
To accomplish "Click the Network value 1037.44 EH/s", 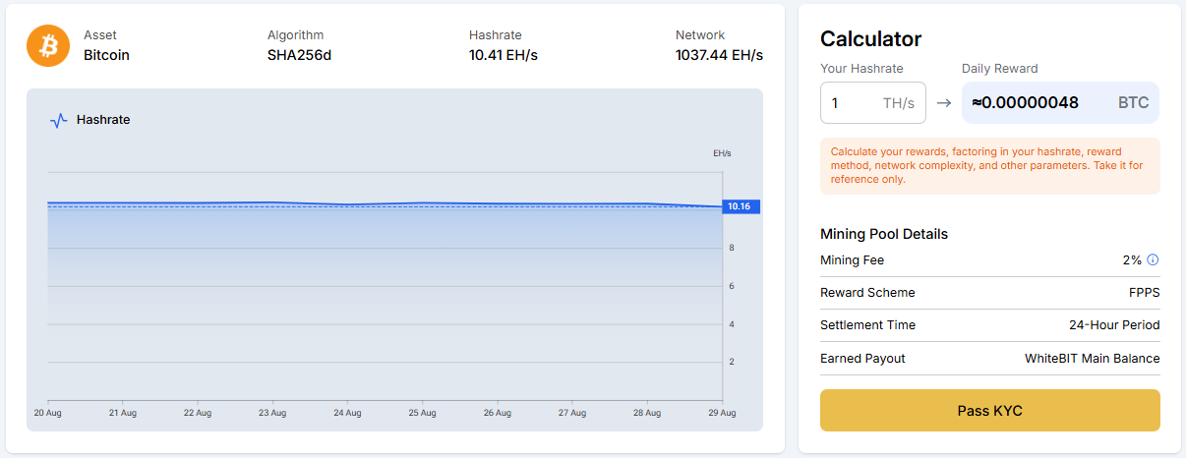I will (x=719, y=55).
